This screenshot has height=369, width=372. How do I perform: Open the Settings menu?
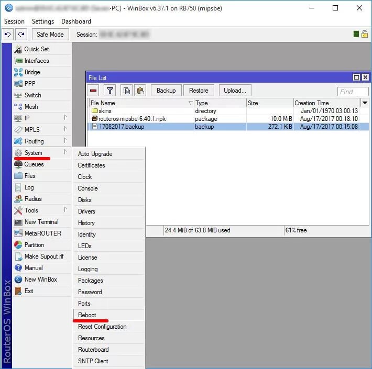click(x=43, y=21)
